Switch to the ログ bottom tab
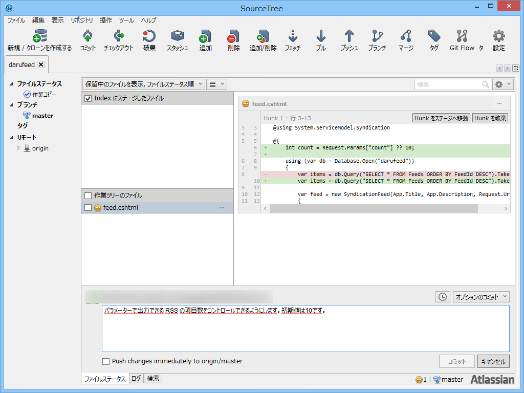This screenshot has height=393, width=524. click(x=136, y=378)
